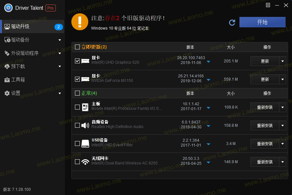Click the 工具箱 toolbox icon

coord(7,80)
